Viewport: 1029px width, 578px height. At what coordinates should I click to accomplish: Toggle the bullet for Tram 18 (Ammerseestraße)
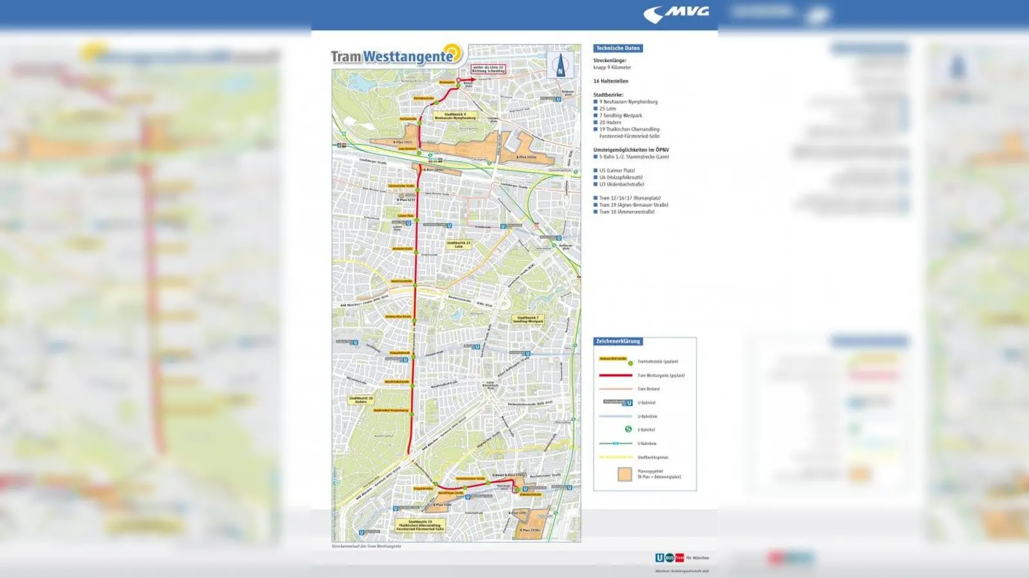(x=596, y=212)
